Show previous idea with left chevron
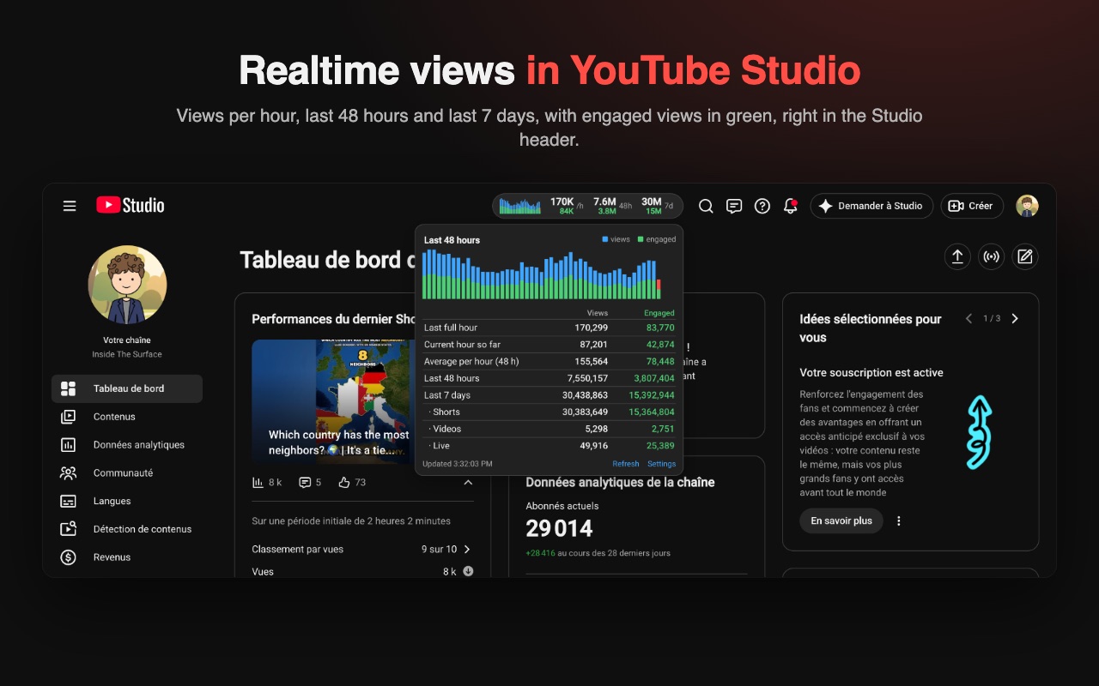This screenshot has width=1099, height=686. [969, 318]
